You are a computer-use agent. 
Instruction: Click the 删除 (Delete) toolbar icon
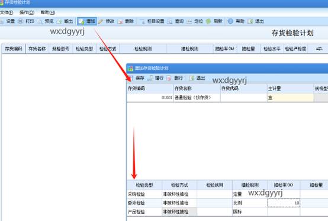(x=120, y=21)
